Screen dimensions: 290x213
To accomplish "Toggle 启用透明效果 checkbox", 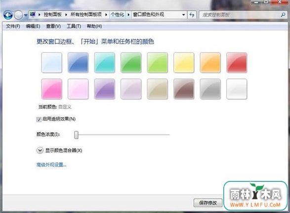I will 39,119.
